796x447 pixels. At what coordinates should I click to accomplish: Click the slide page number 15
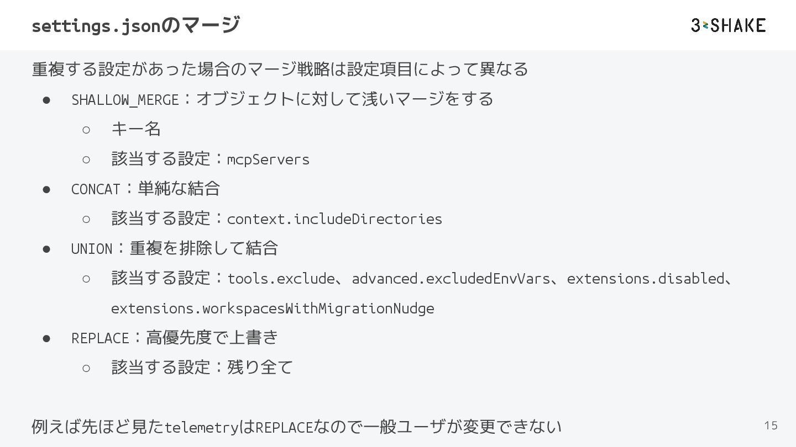(771, 425)
